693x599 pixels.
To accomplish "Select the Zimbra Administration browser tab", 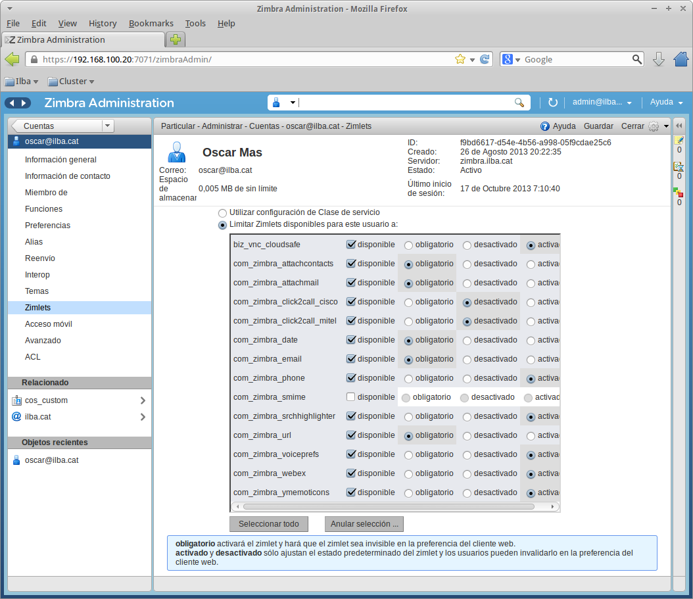I will pos(83,40).
